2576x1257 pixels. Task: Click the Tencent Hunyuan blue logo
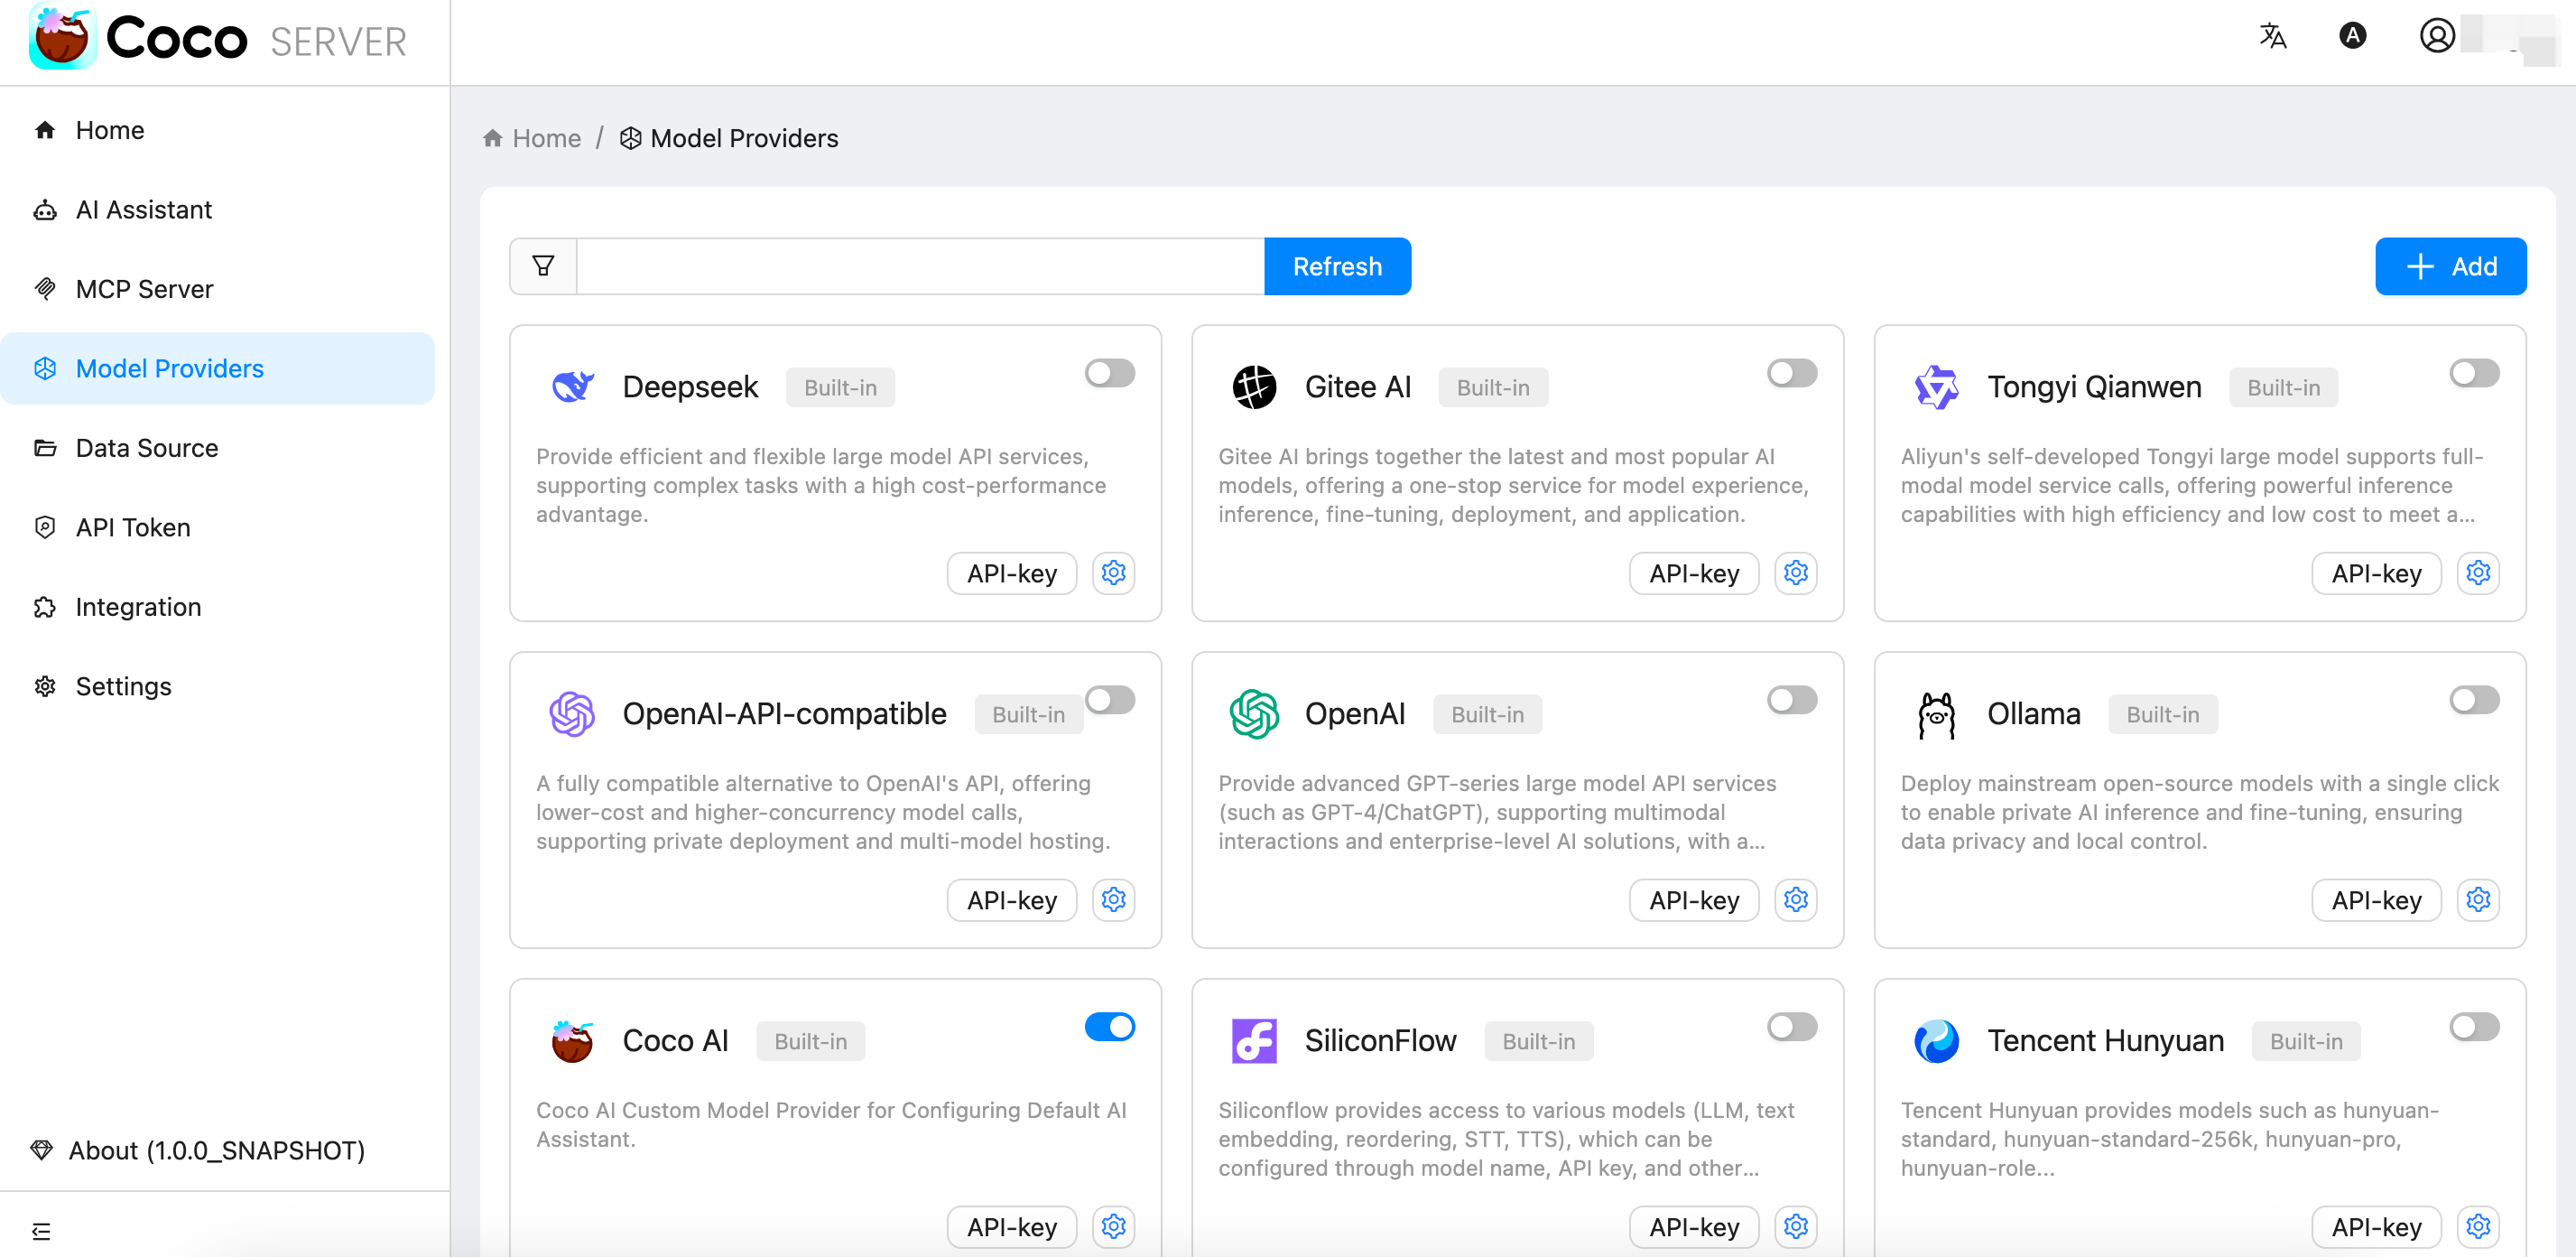pyautogui.click(x=1937, y=1041)
